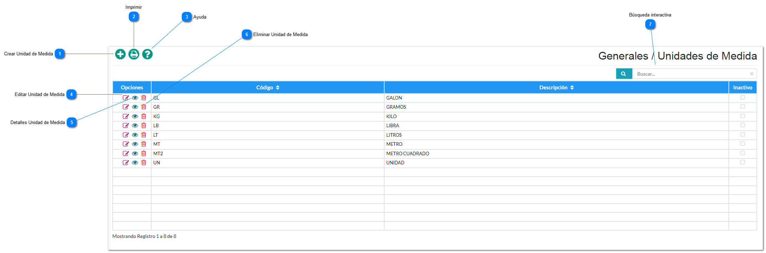Click the MT2 code cell
This screenshot has height=253, width=766.
click(x=268, y=153)
